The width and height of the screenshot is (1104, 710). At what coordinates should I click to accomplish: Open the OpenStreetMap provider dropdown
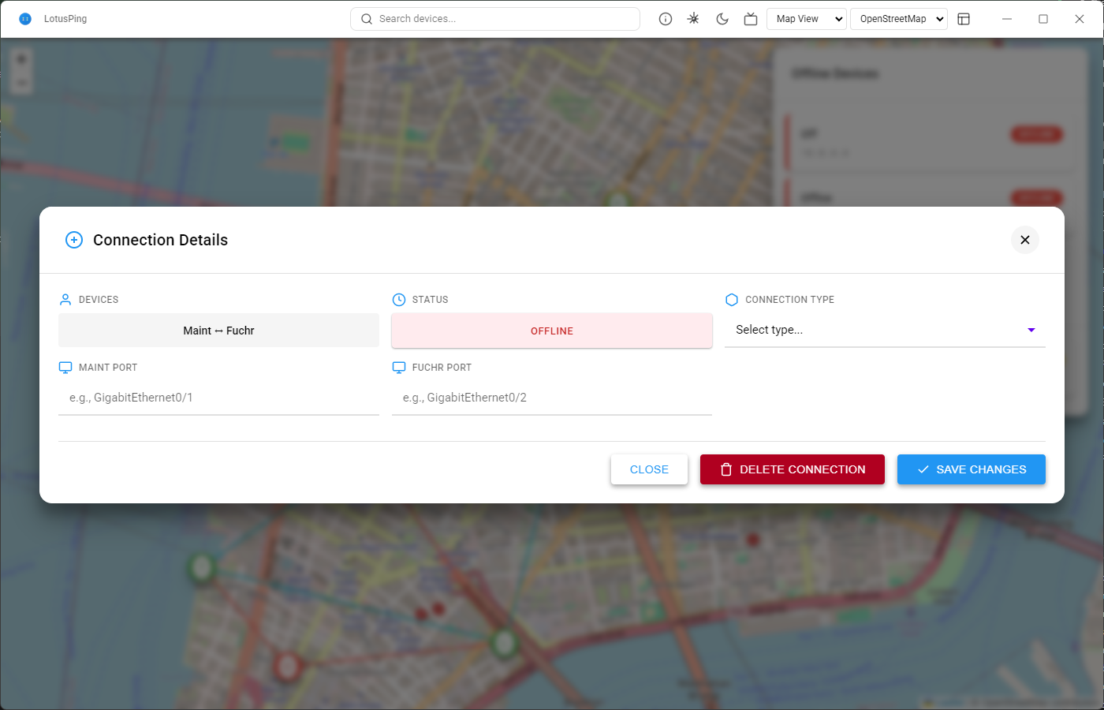click(899, 19)
